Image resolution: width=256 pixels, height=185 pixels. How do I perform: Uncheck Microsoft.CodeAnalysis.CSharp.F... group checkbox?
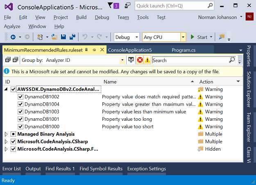point(13,149)
